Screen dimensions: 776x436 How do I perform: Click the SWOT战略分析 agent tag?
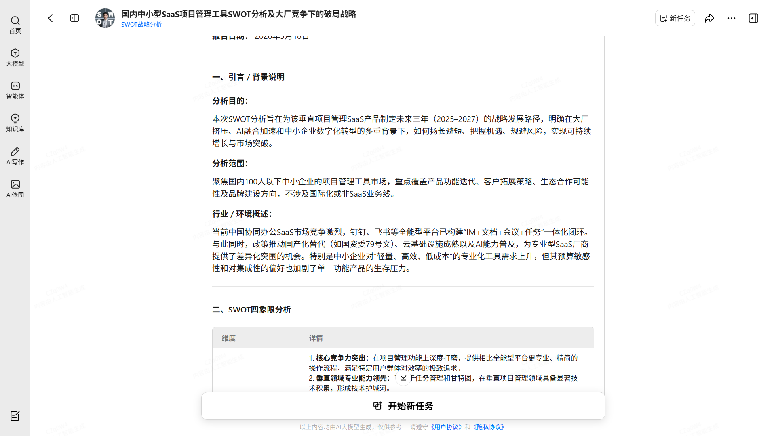[141, 24]
